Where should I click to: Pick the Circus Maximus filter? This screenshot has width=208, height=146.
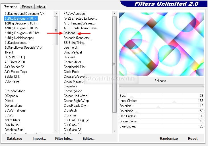74,81
